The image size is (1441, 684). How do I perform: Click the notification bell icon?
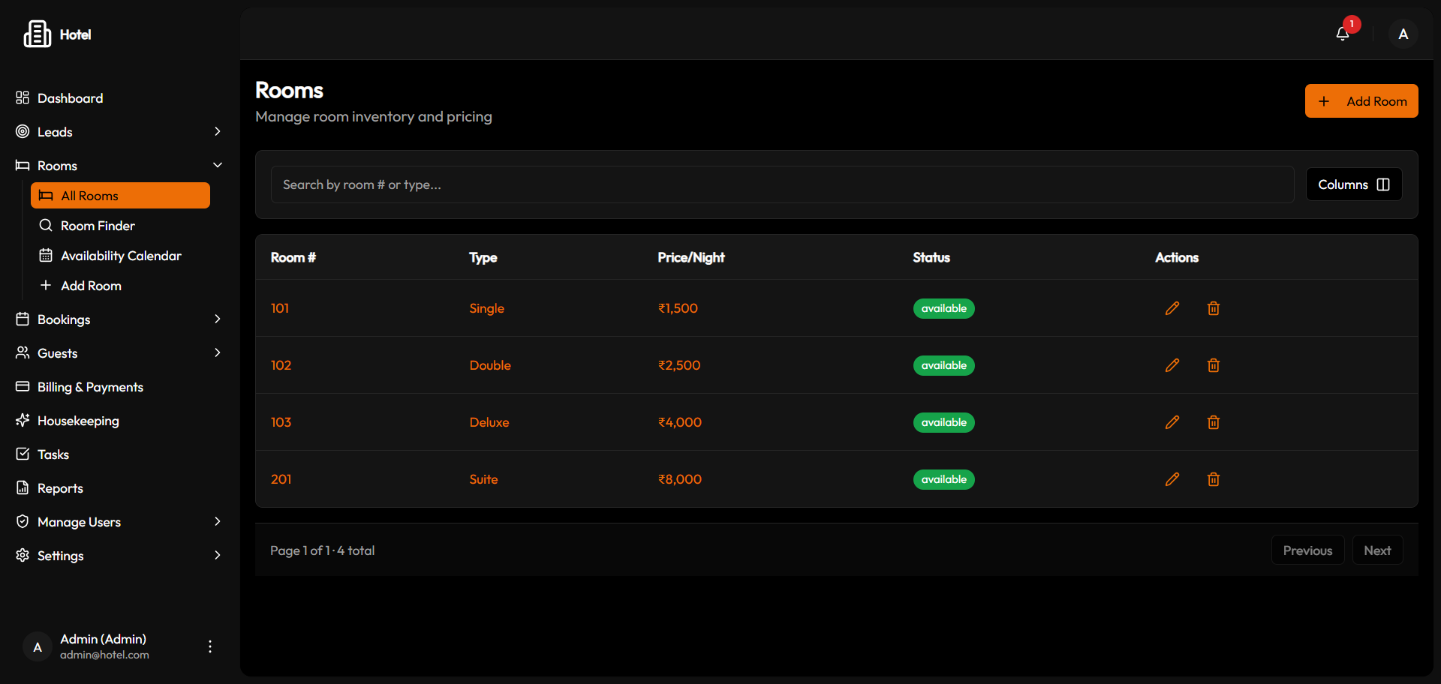(x=1343, y=34)
